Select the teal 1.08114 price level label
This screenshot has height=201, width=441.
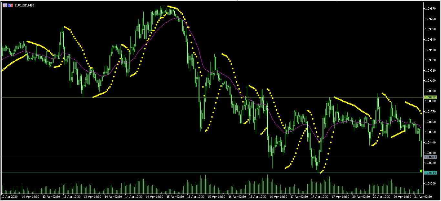431,173
